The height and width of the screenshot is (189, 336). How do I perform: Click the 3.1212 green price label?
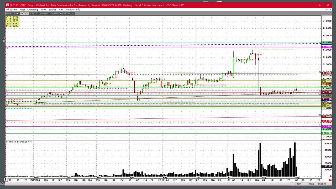tap(327, 133)
